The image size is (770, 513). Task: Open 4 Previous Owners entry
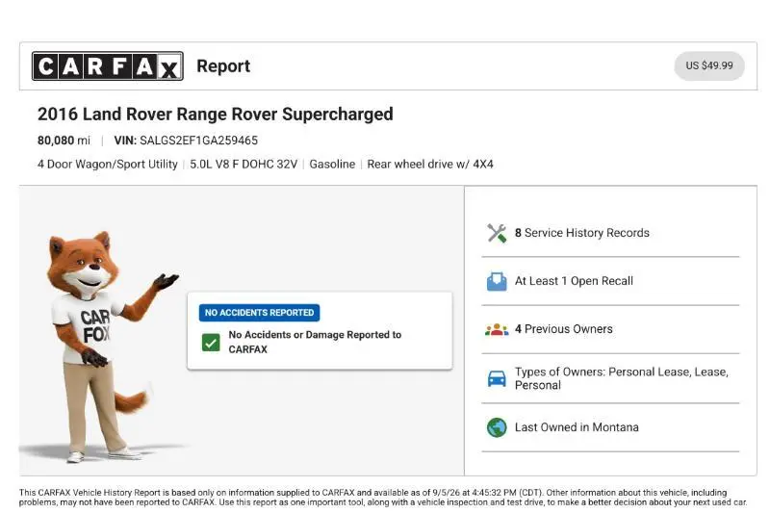click(610, 329)
